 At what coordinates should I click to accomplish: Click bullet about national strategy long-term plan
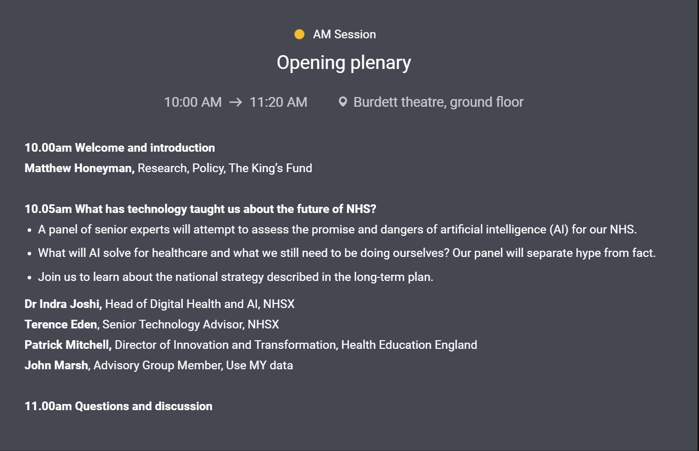(x=236, y=277)
